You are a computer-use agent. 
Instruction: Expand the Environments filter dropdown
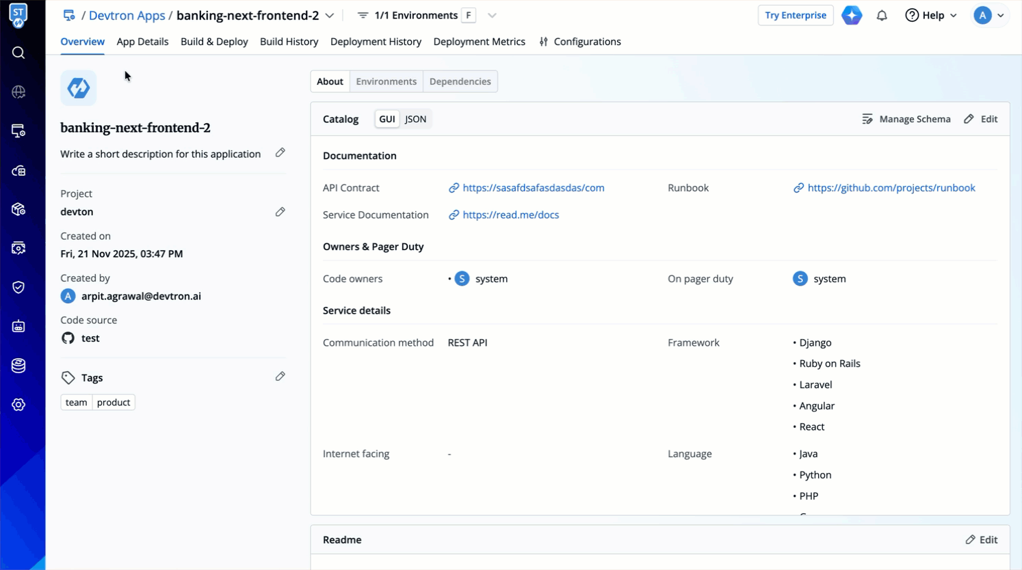click(492, 15)
